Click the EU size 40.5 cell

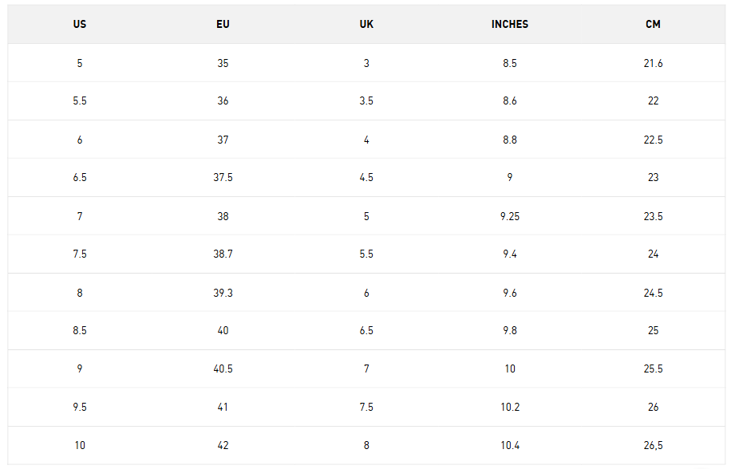[223, 369]
